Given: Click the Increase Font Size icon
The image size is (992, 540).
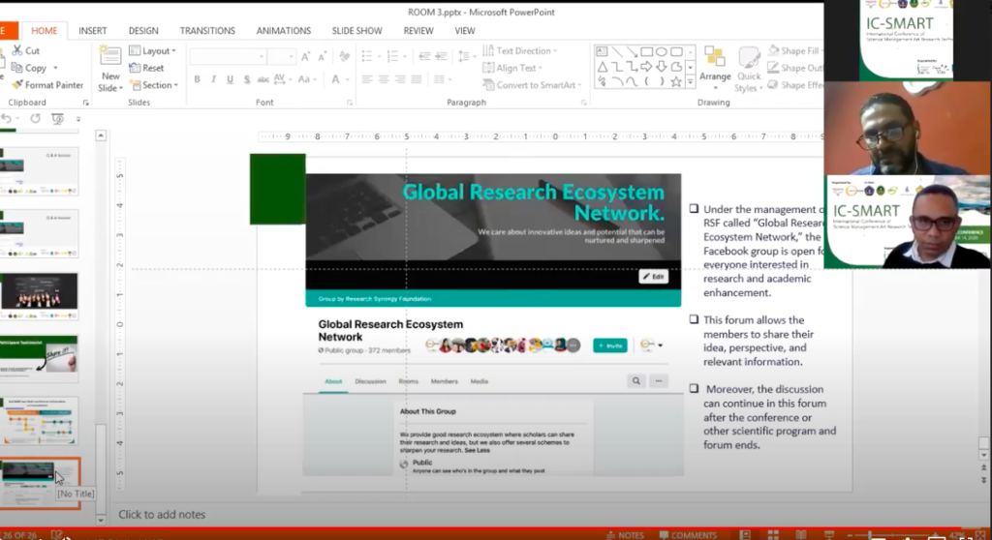Looking at the screenshot, I should [305, 57].
